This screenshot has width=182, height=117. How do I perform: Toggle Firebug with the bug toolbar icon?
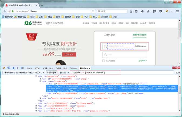click(167, 11)
